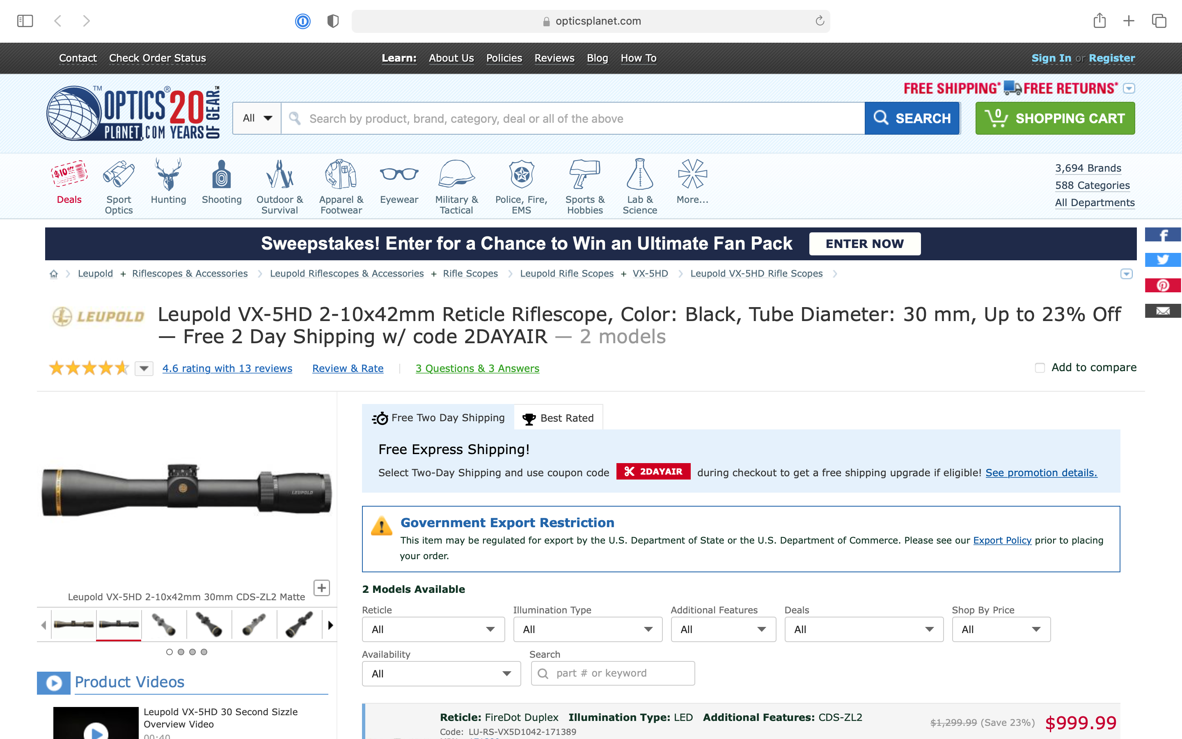1182x739 pixels.
Task: Open the How To menu link
Action: click(638, 58)
